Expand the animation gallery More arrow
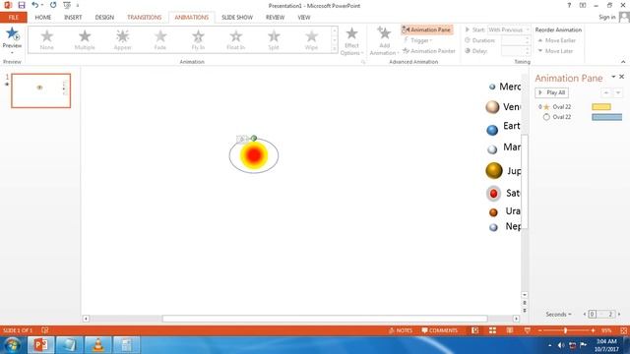 click(335, 49)
